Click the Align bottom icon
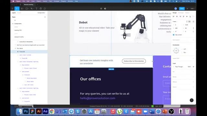The image size is (207, 116). coord(190,16)
